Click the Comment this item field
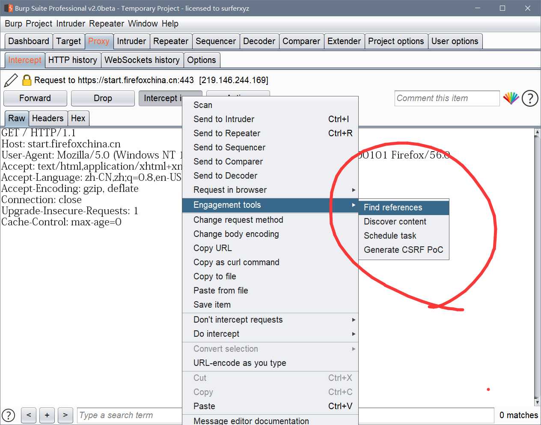Screen dimensions: 541x425 coord(447,98)
